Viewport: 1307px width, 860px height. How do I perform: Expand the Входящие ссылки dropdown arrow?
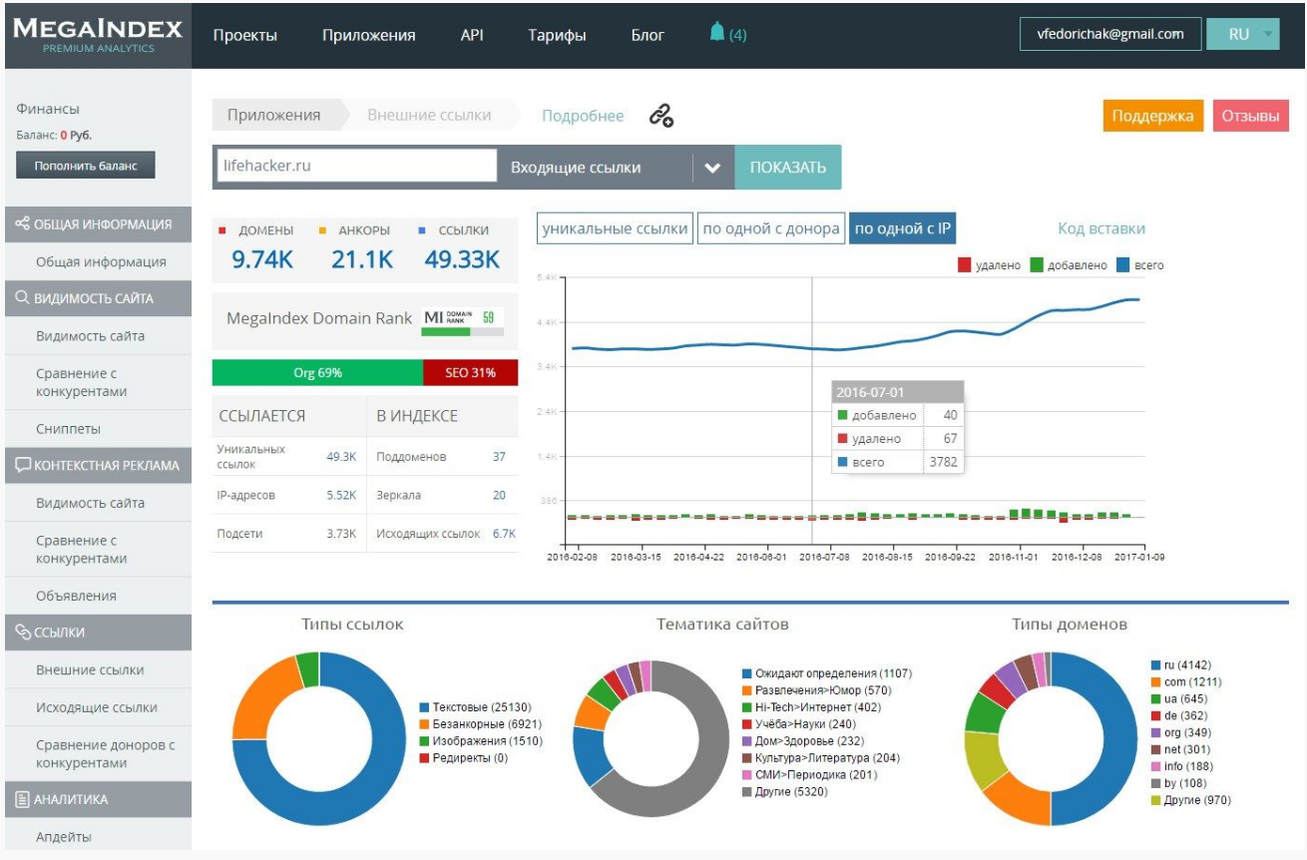[x=711, y=168]
